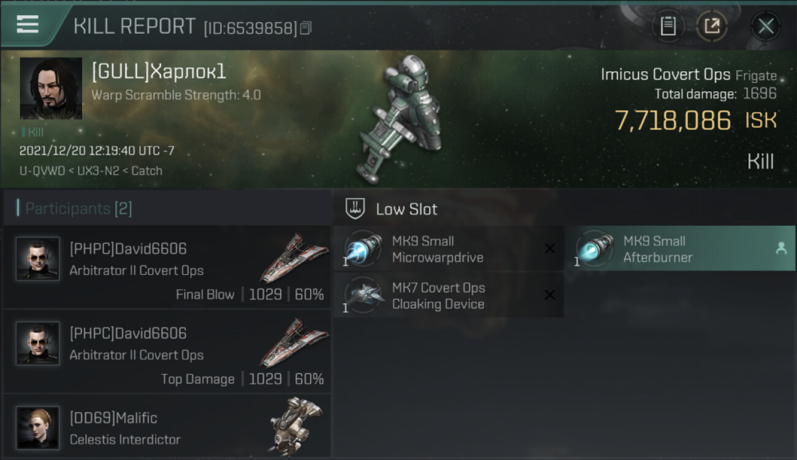Click the MK9 Small Afterburner module icon

coord(595,248)
